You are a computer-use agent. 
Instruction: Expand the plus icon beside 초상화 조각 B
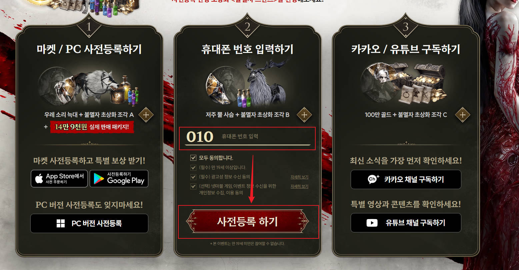(x=304, y=115)
